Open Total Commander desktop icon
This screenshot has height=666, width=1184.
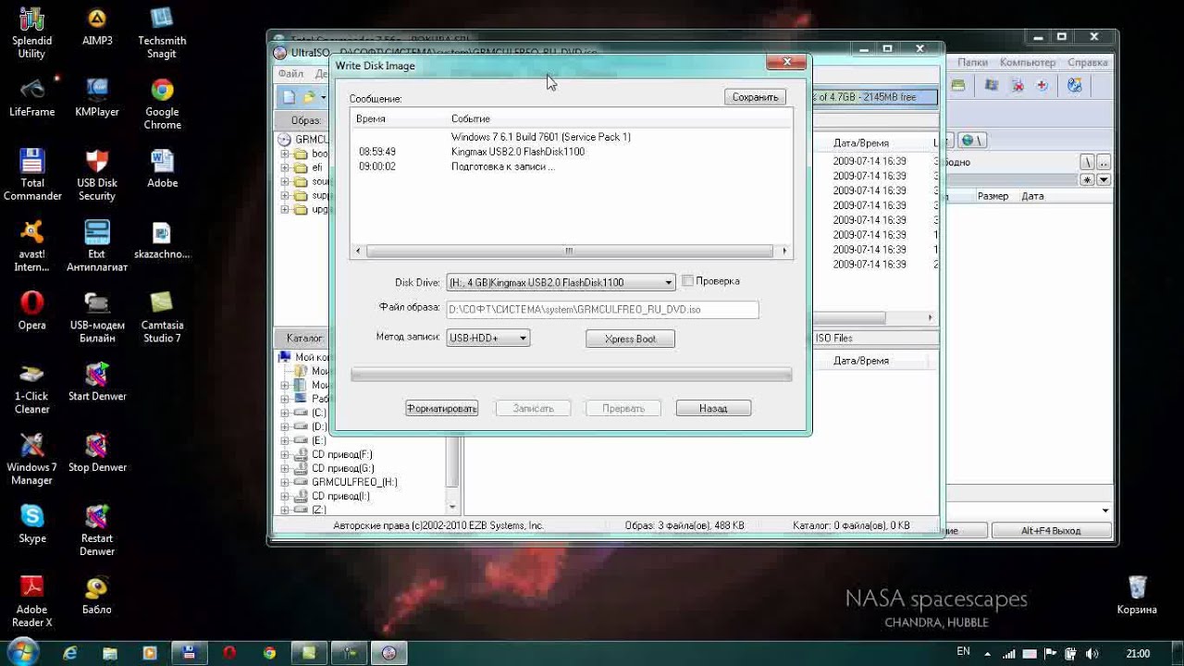[31, 175]
